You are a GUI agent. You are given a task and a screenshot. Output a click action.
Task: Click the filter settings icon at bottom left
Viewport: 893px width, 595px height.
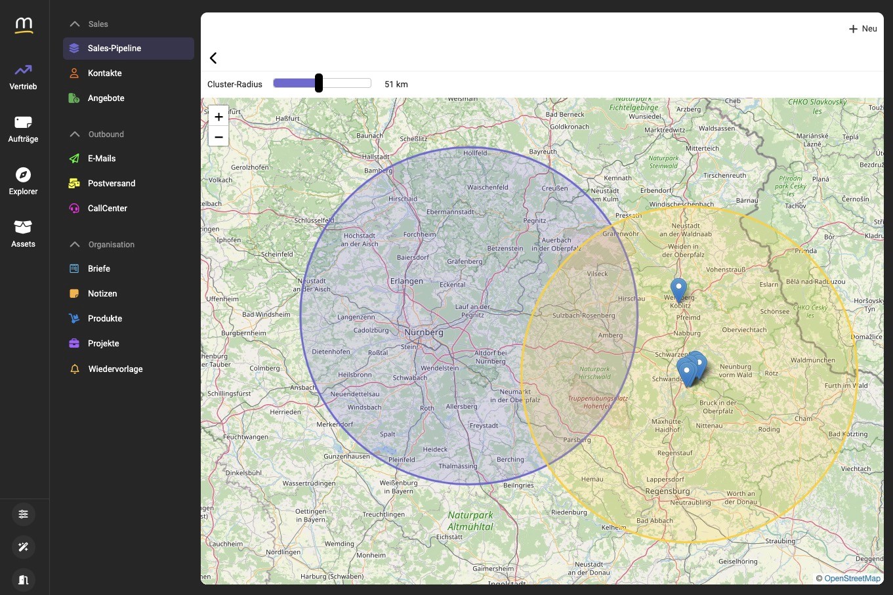click(x=23, y=514)
